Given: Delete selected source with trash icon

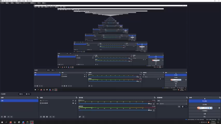Looking at the screenshot, I should point(44,117).
